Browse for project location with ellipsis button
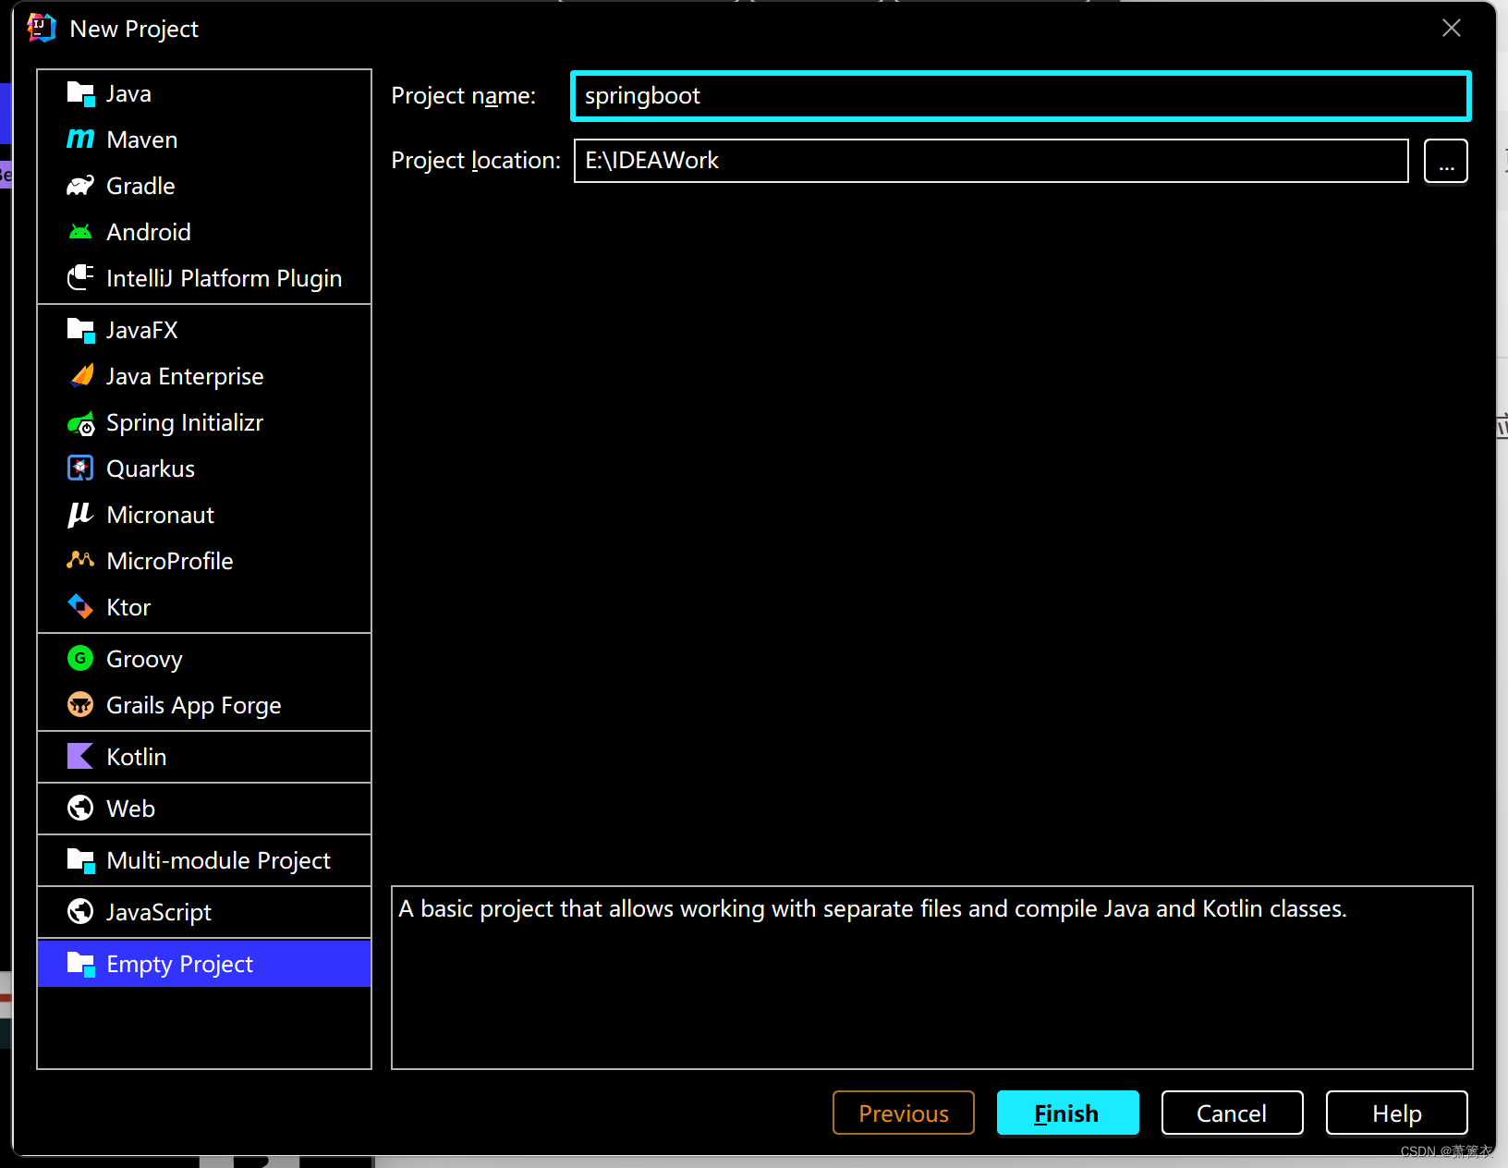Viewport: 1508px width, 1168px height. pyautogui.click(x=1446, y=161)
